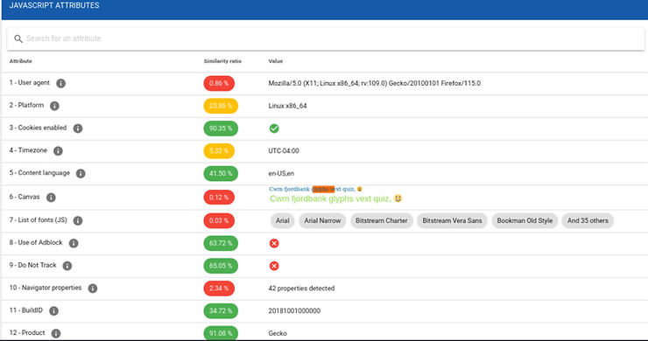Open info icon for Timezone

[x=59, y=151]
